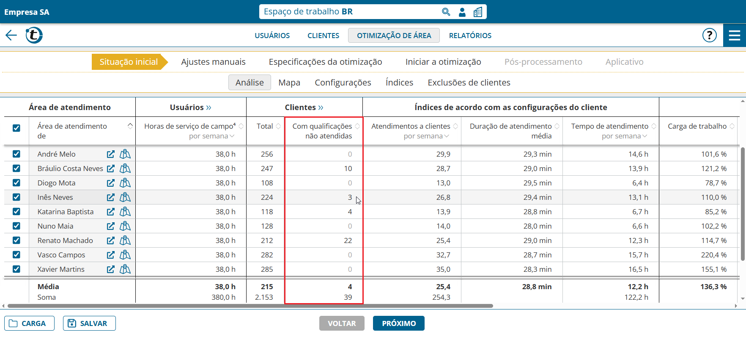Open the RELATÓRIOS menu

coord(470,36)
